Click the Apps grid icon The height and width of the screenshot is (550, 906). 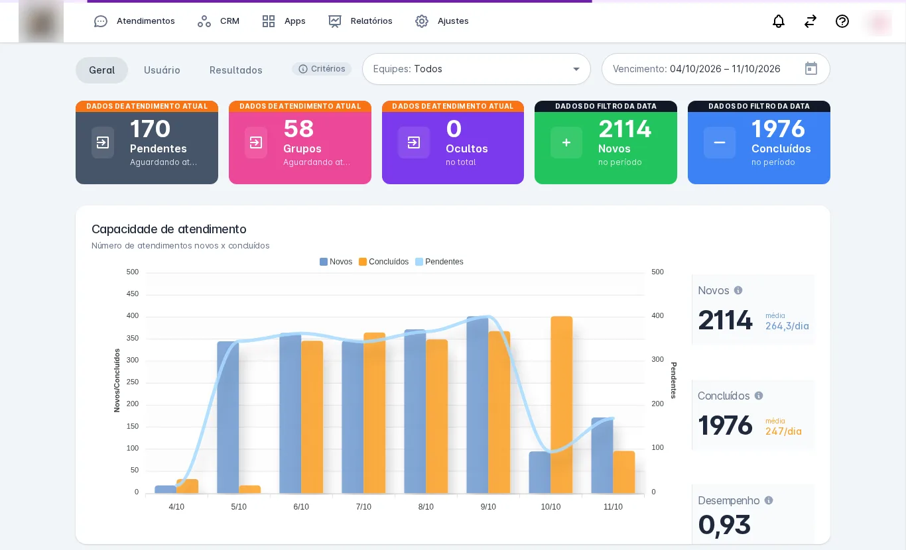[x=269, y=21]
